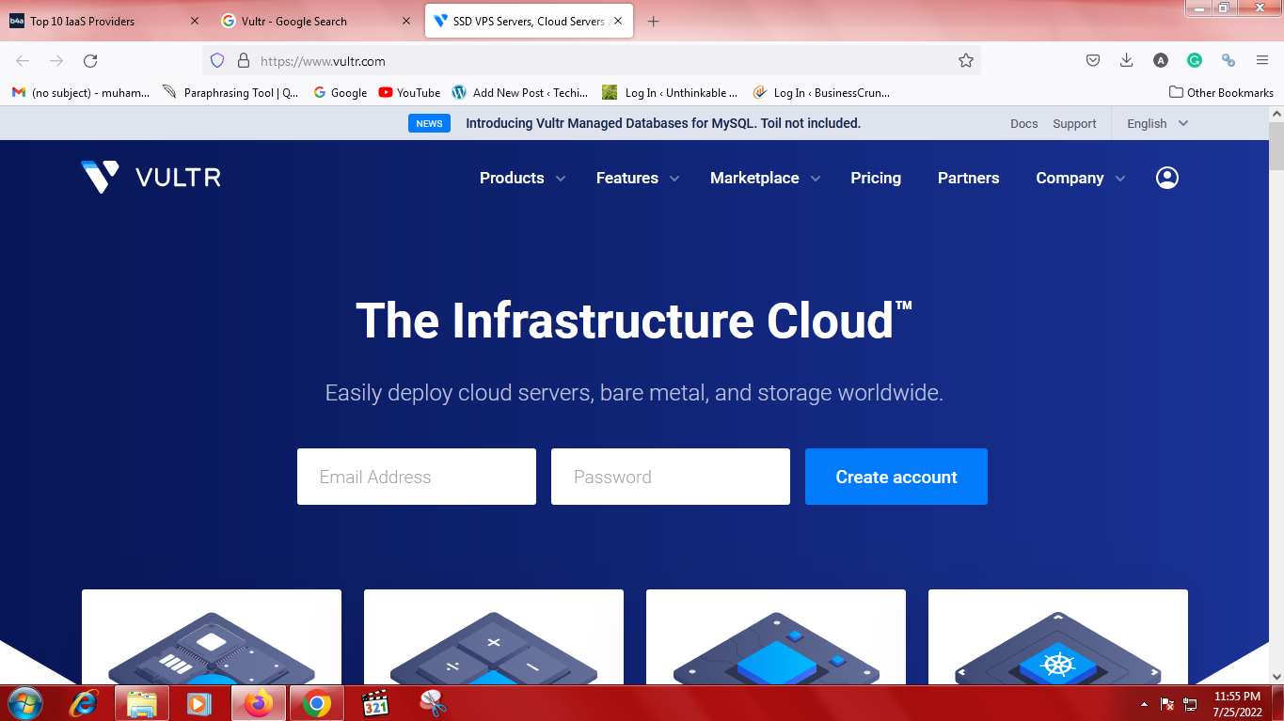1284x721 pixels.
Task: Open a new tab with plus button
Action: [654, 21]
